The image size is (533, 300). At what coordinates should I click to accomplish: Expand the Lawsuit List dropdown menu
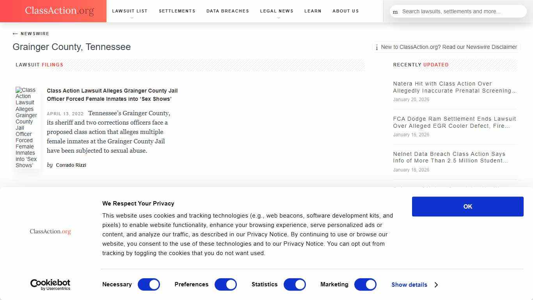tap(130, 11)
